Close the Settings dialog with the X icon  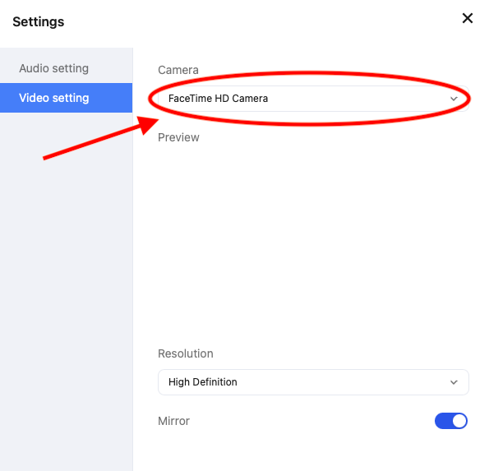[467, 18]
